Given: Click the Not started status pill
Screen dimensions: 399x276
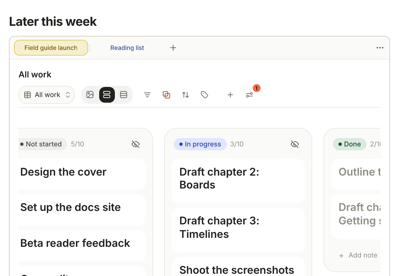Looking at the screenshot, I should pyautogui.click(x=43, y=144).
